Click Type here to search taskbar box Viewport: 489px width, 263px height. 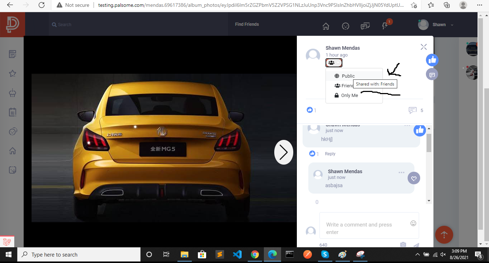79,255
